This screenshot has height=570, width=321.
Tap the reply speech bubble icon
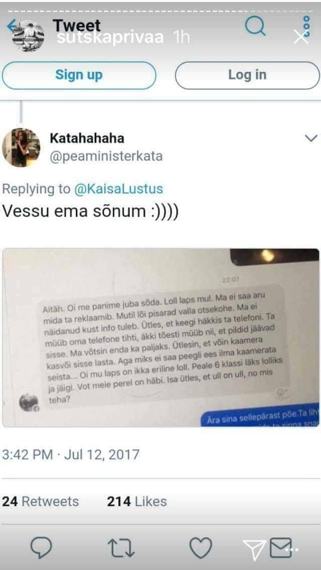pos(41,548)
